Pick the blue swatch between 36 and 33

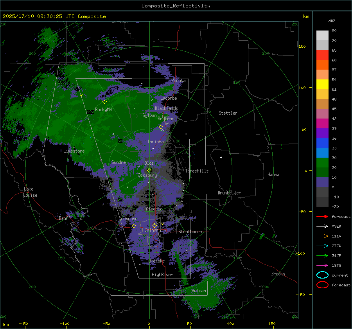[322, 143]
